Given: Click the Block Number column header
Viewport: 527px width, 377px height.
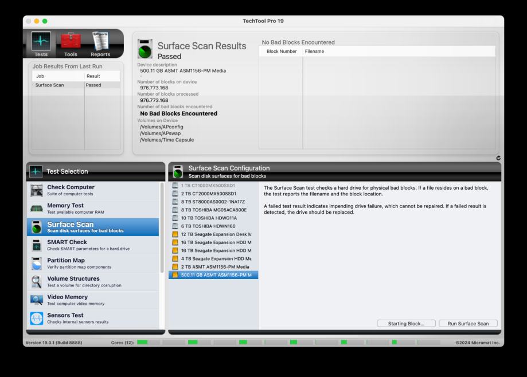Looking at the screenshot, I should pos(282,52).
